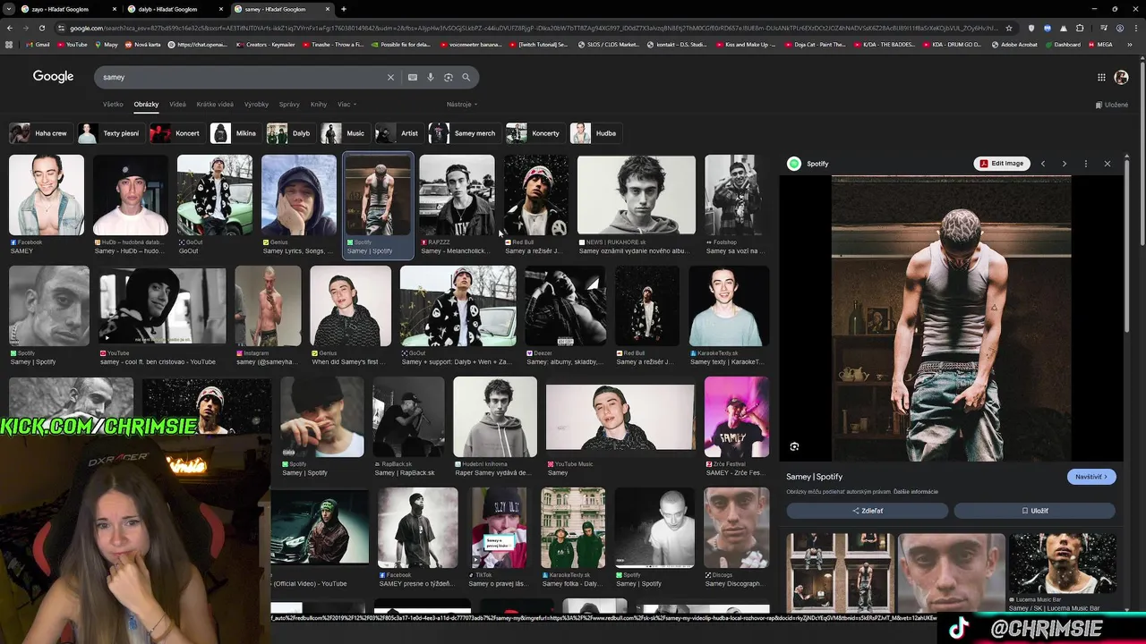
Task: Clear the search box with the X icon
Action: 390,77
